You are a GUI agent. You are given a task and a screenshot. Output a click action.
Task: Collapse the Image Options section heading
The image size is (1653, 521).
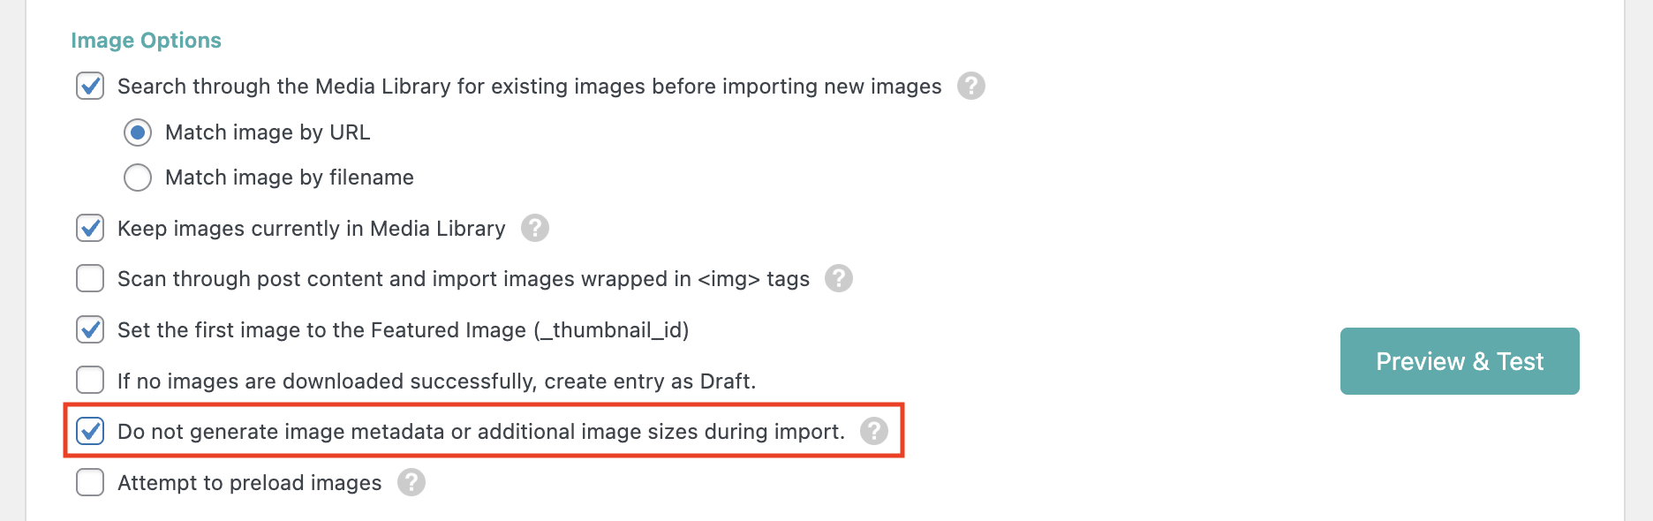pyautogui.click(x=146, y=41)
